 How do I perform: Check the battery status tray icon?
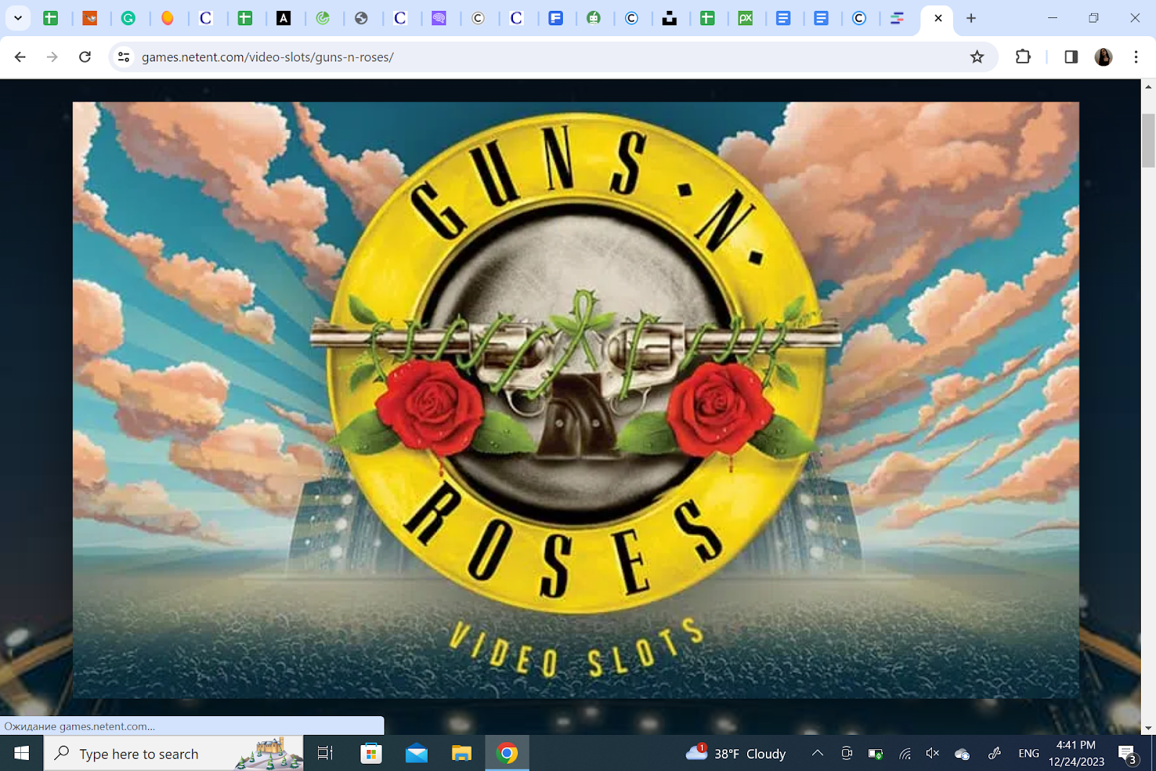(876, 754)
